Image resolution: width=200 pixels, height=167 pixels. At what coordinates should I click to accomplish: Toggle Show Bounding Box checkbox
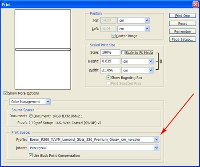(x=108, y=78)
